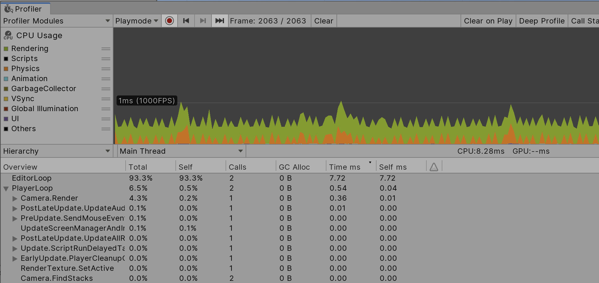Image resolution: width=599 pixels, height=283 pixels.
Task: Click the warning column header icon
Action: coord(434,167)
